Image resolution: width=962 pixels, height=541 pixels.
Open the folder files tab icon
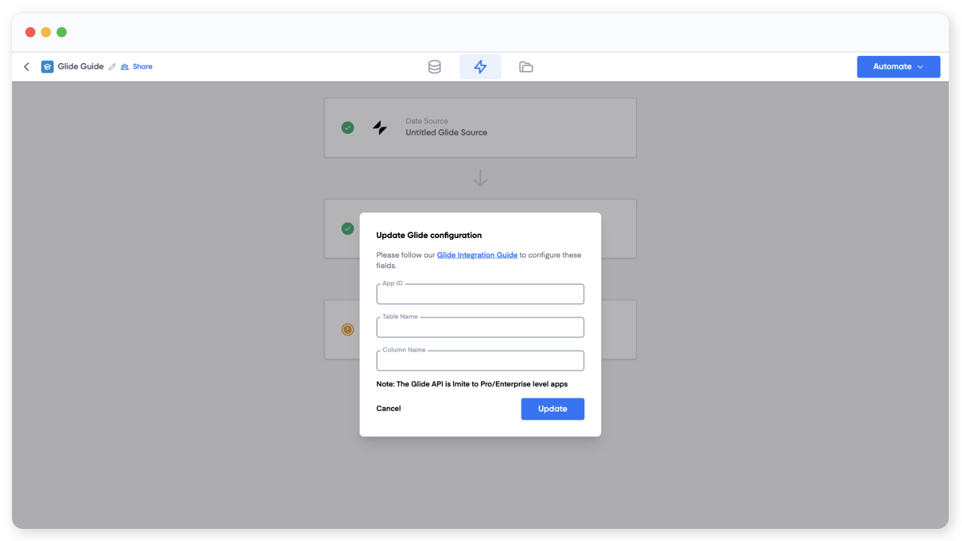pos(526,67)
